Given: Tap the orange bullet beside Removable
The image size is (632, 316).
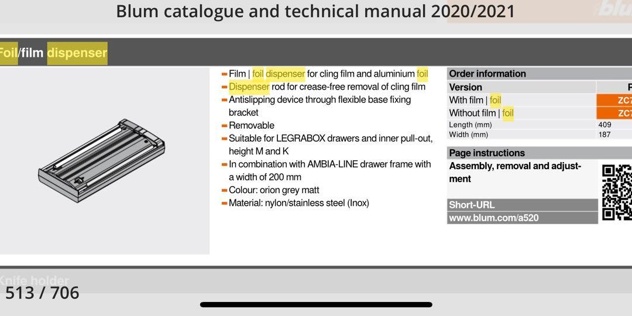Looking at the screenshot, I should click(224, 125).
